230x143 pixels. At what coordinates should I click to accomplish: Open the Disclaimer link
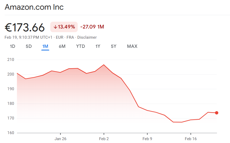[87, 37]
